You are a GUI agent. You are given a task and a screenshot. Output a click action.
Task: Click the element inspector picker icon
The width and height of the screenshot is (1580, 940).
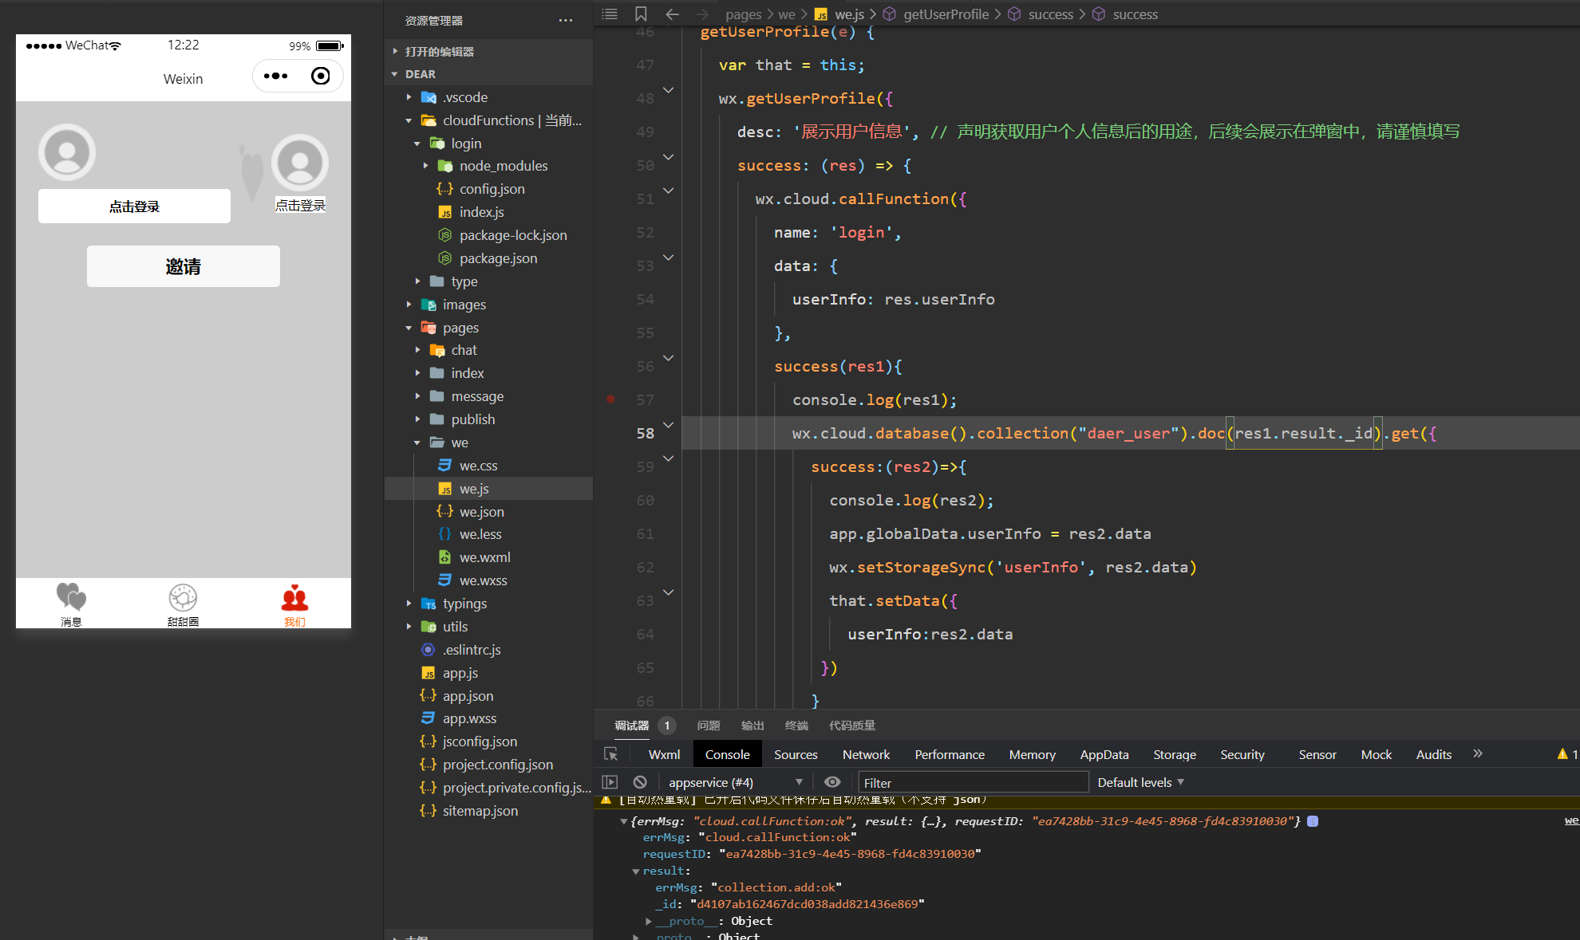coord(611,754)
